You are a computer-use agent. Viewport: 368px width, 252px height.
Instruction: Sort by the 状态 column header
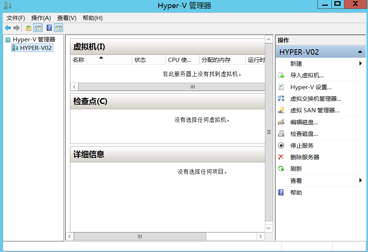(149, 60)
